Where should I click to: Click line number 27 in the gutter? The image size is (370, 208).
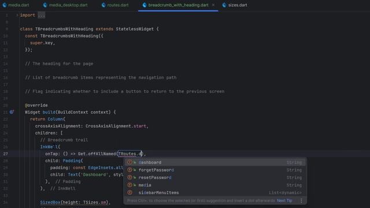click(5, 154)
